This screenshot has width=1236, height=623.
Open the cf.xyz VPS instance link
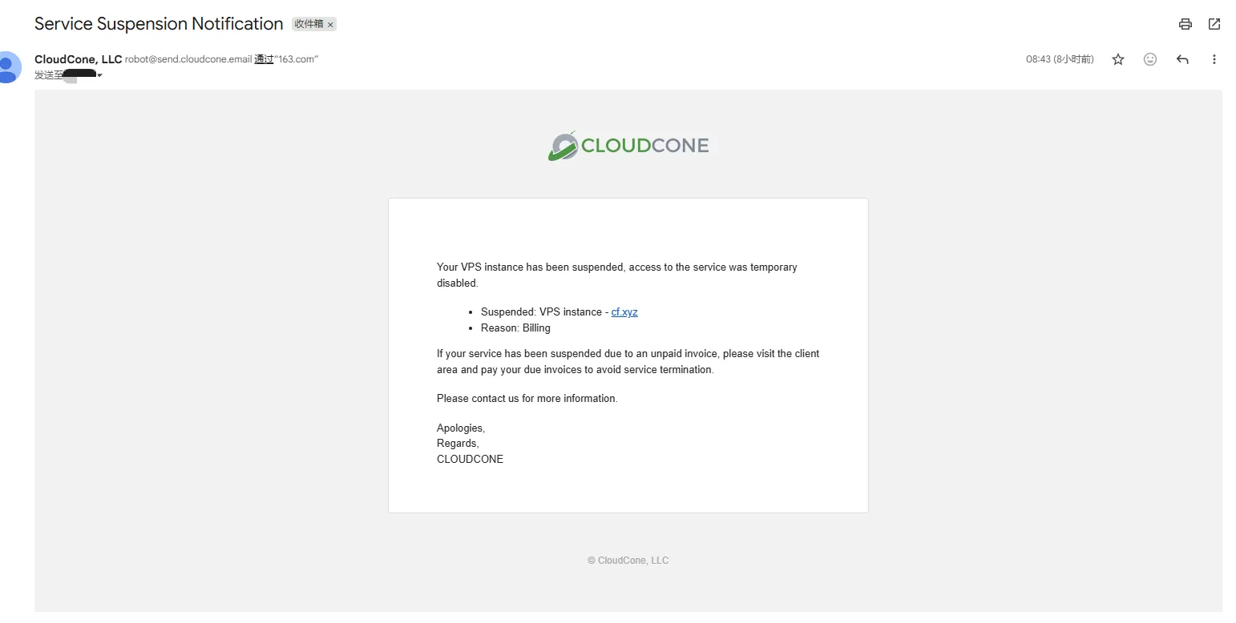624,312
